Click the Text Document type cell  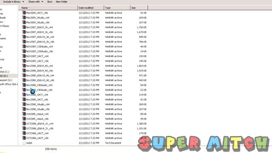tap(113, 143)
